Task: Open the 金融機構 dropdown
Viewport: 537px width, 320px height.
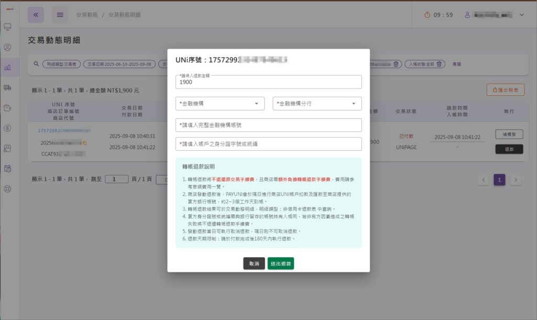Action: pyautogui.click(x=220, y=103)
